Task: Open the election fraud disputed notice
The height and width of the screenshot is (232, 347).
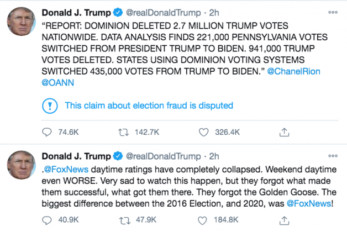Action: click(149, 106)
